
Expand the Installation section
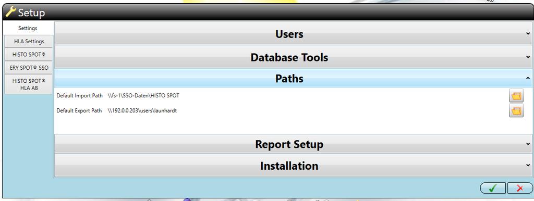(293, 165)
